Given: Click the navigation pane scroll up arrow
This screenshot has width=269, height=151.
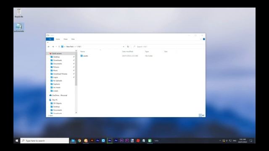Looking at the screenshot, I should tap(76, 51).
